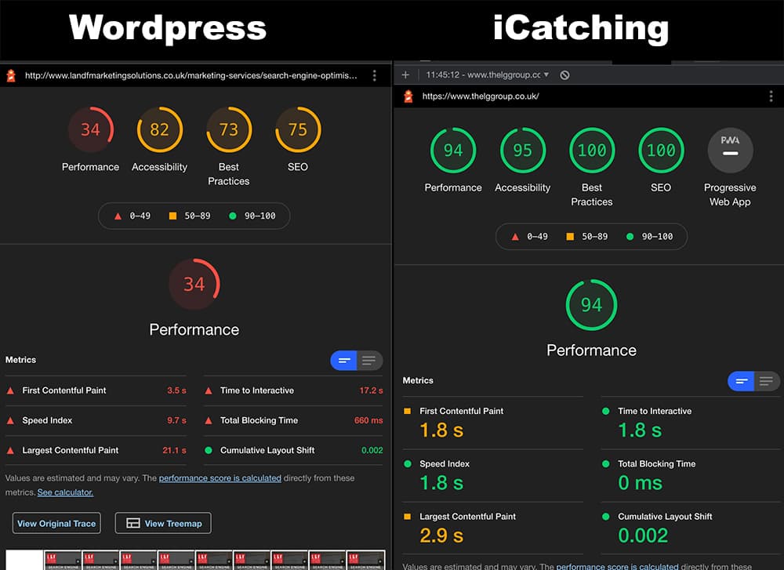
Task: Click Metrics heading in iCatching report
Action: 418,380
